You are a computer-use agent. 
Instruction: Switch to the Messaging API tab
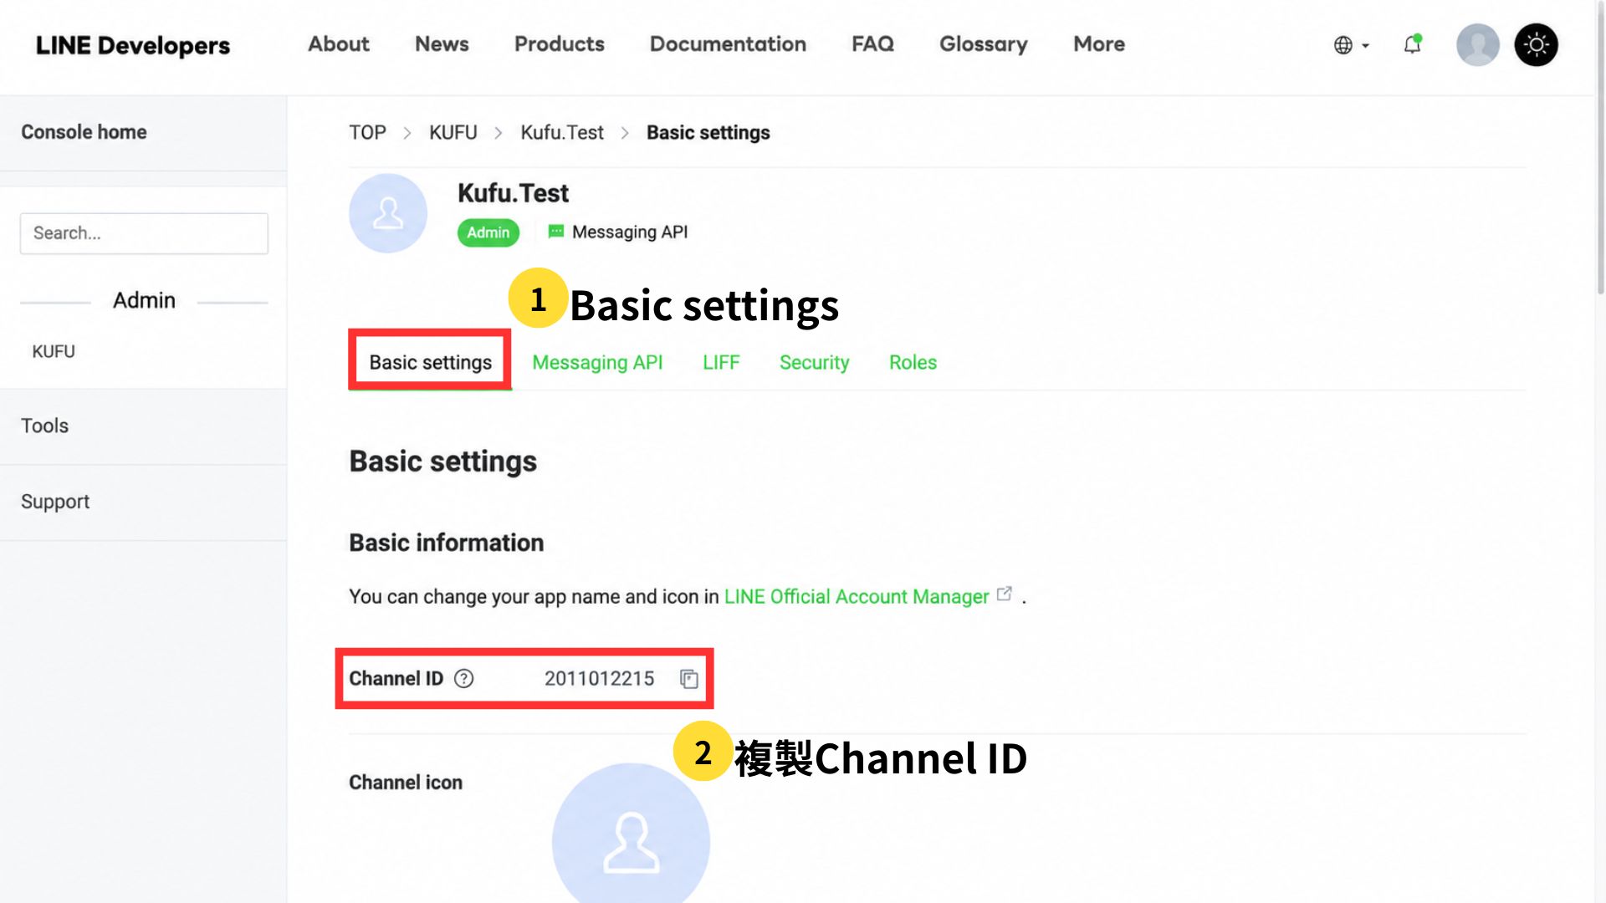tap(597, 362)
